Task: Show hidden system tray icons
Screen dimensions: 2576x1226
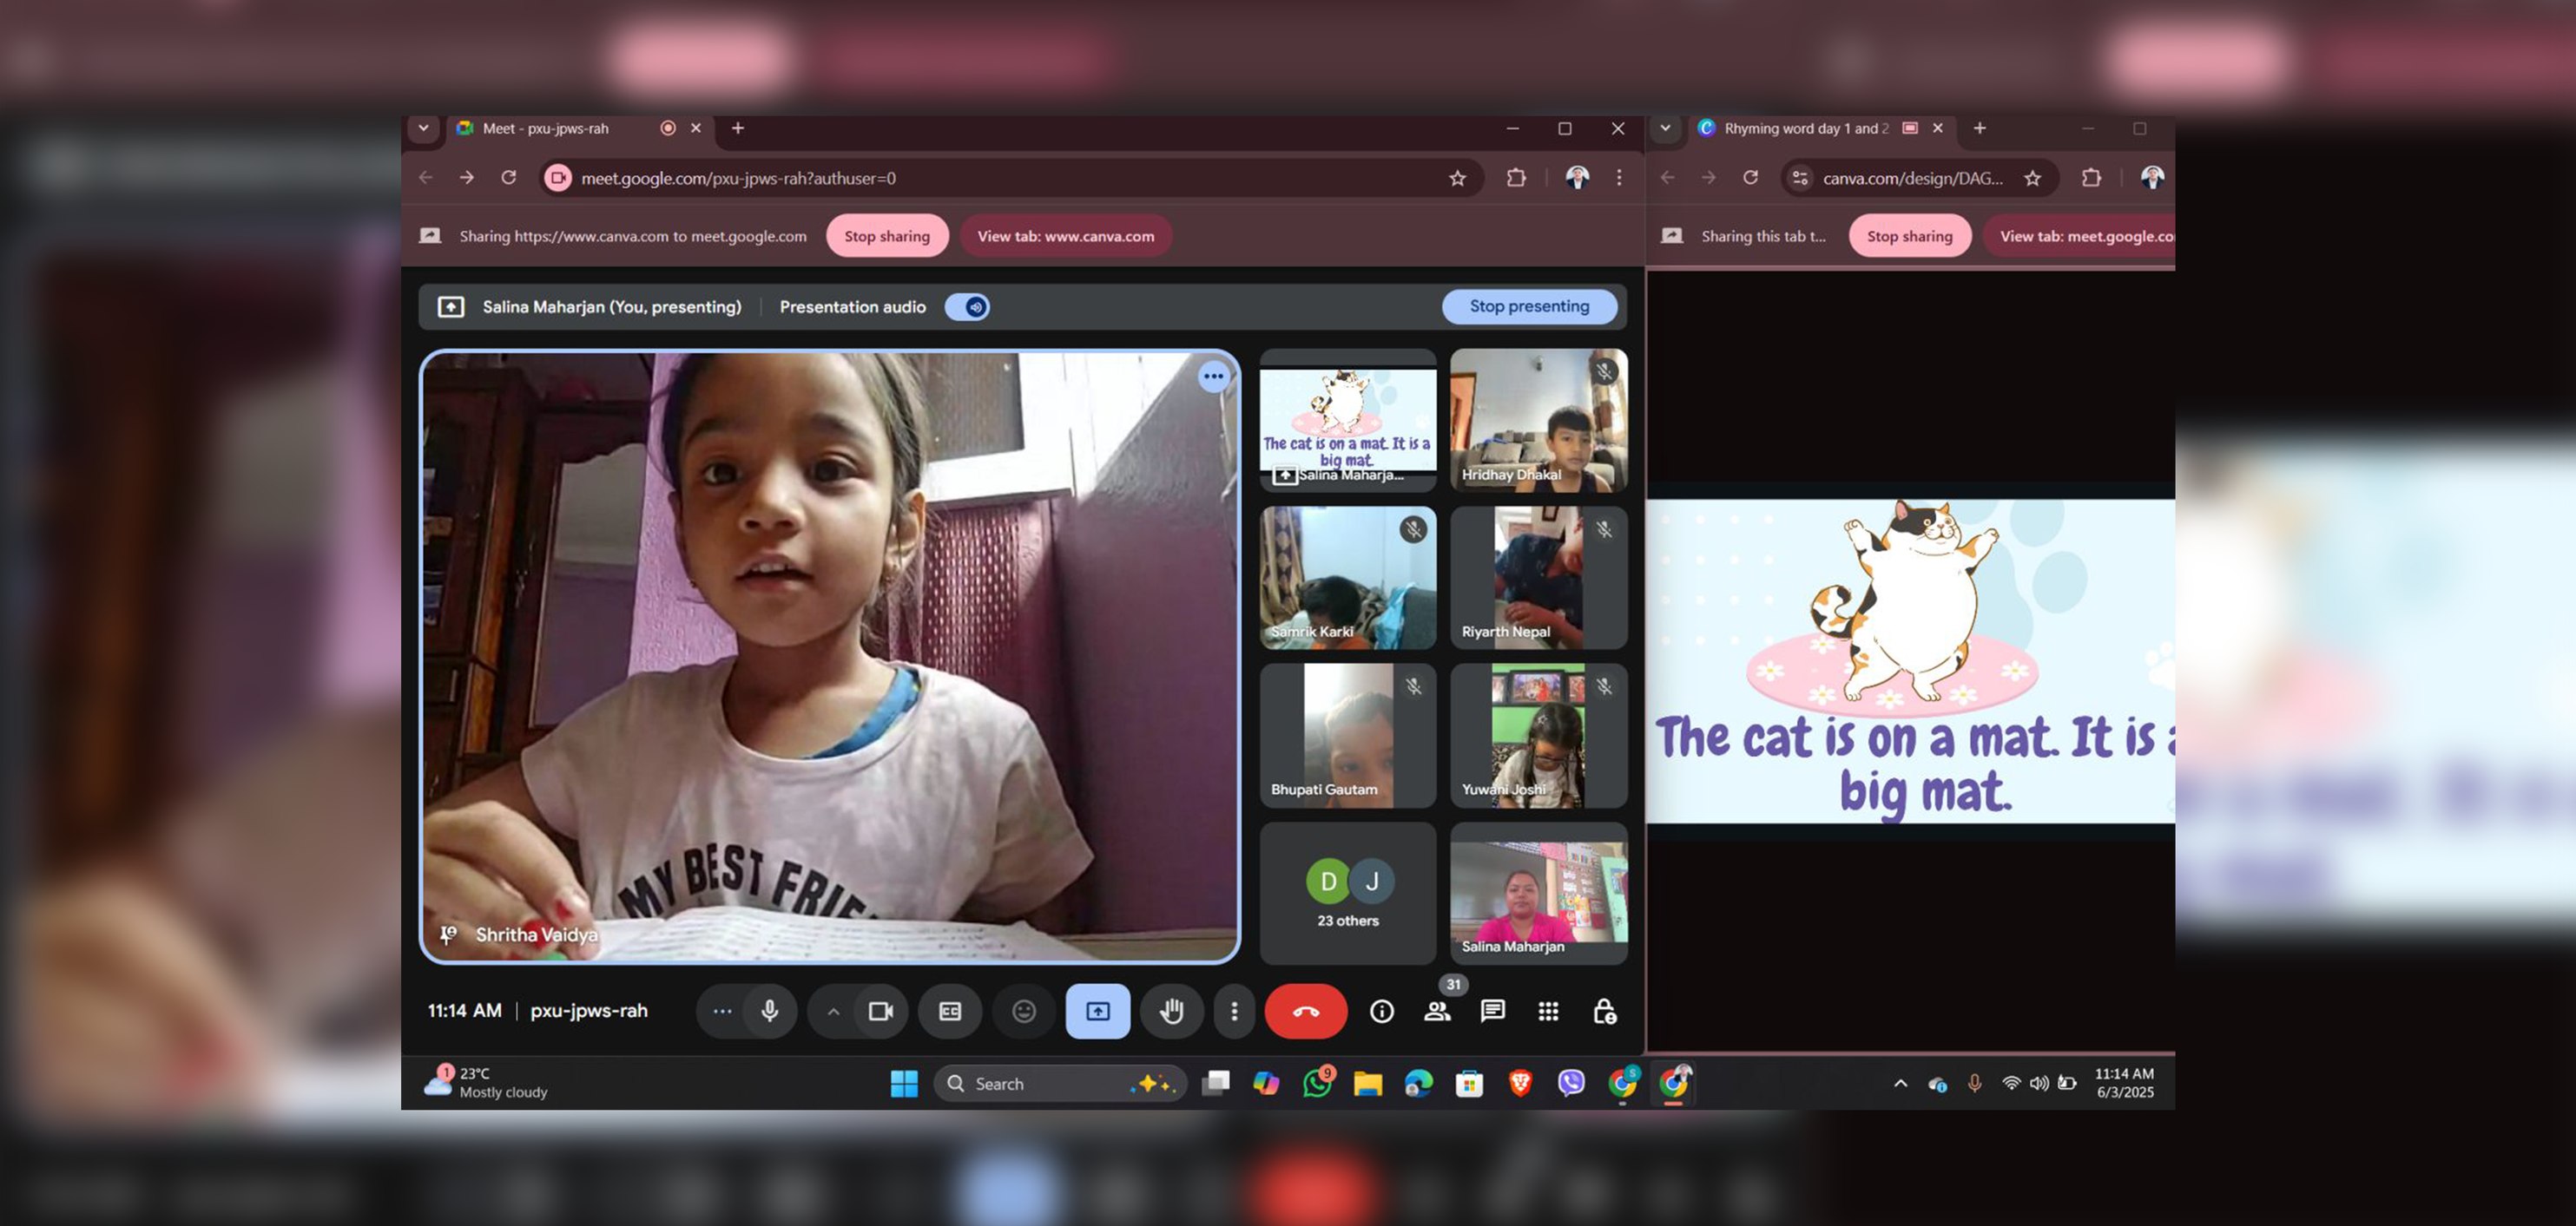Action: point(1900,1083)
